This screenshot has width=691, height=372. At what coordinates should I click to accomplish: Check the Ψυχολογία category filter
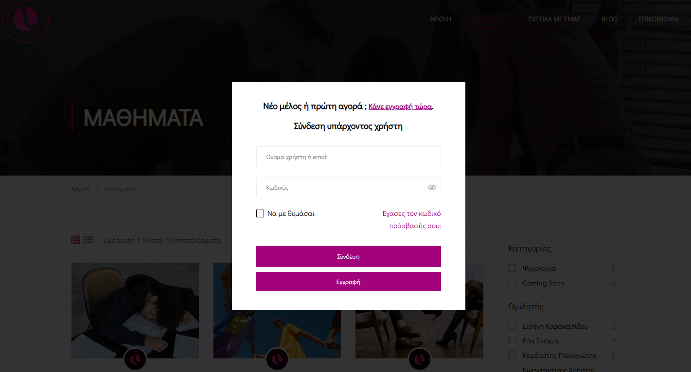(512, 268)
